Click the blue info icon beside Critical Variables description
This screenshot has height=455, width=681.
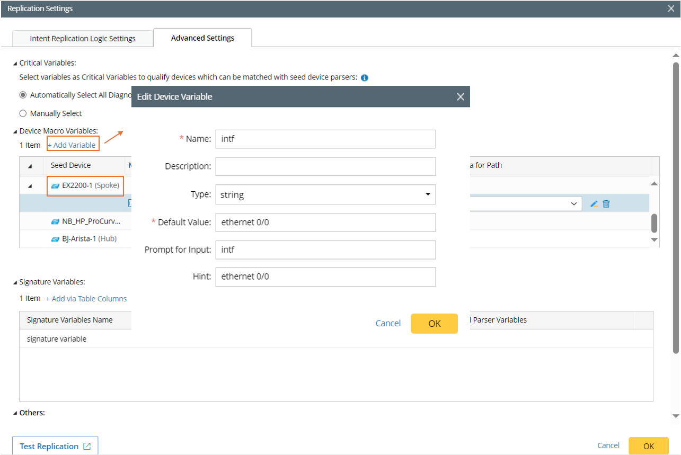point(365,78)
